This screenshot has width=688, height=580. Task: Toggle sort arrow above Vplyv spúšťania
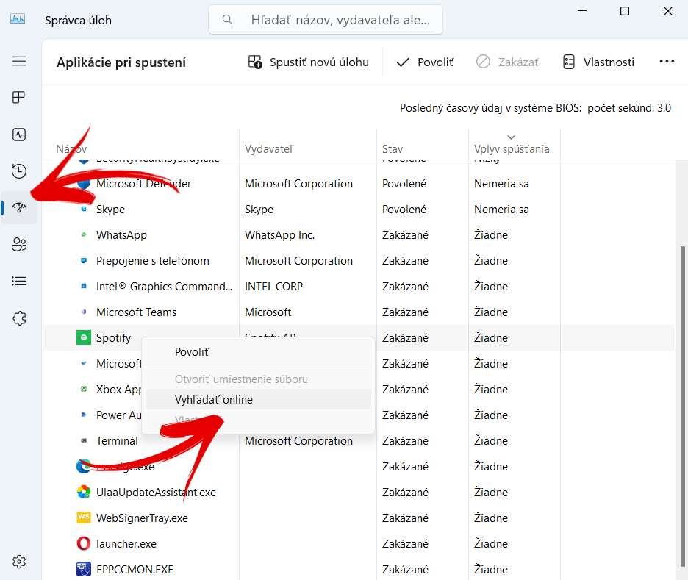coord(511,137)
